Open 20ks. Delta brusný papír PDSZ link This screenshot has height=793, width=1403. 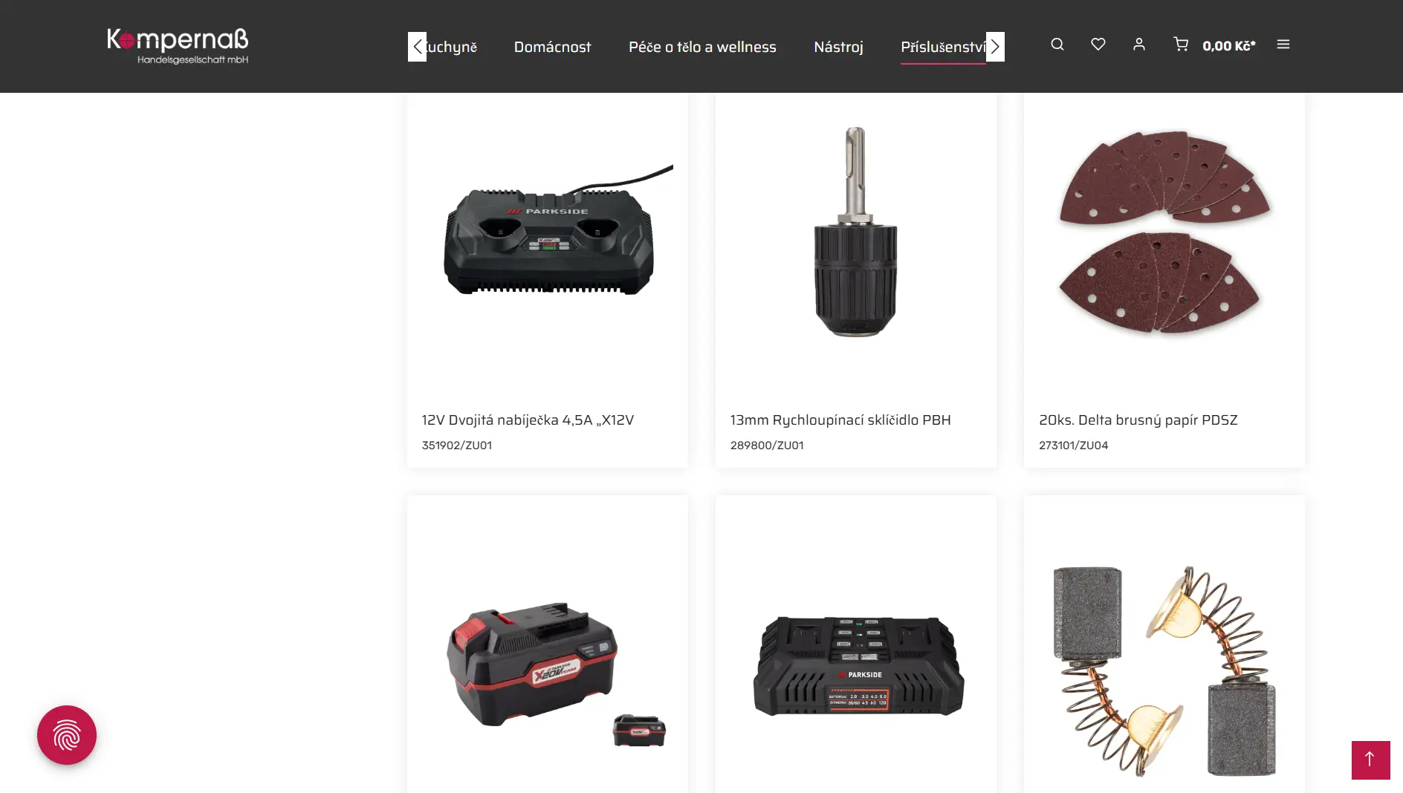click(x=1138, y=420)
